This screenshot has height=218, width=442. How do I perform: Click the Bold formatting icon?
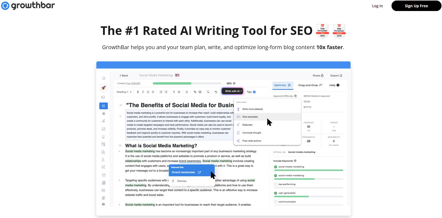coord(138,92)
